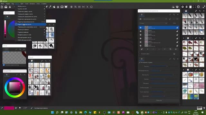Image resolution: width=206 pixels, height=115 pixels.
Task: Click the pencil icon left of status color swatch
Action: pyautogui.click(x=2, y=108)
